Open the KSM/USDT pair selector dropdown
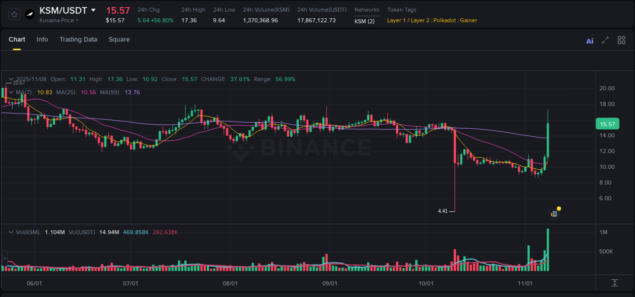The height and width of the screenshot is (297, 635). pyautogui.click(x=93, y=10)
